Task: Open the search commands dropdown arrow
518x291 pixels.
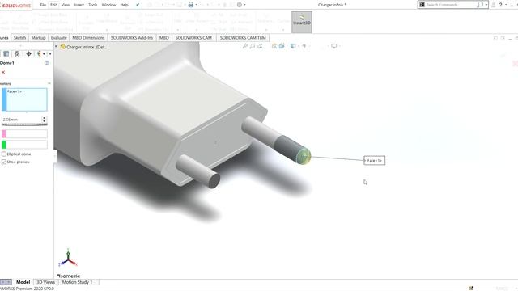Action: pyautogui.click(x=486, y=5)
